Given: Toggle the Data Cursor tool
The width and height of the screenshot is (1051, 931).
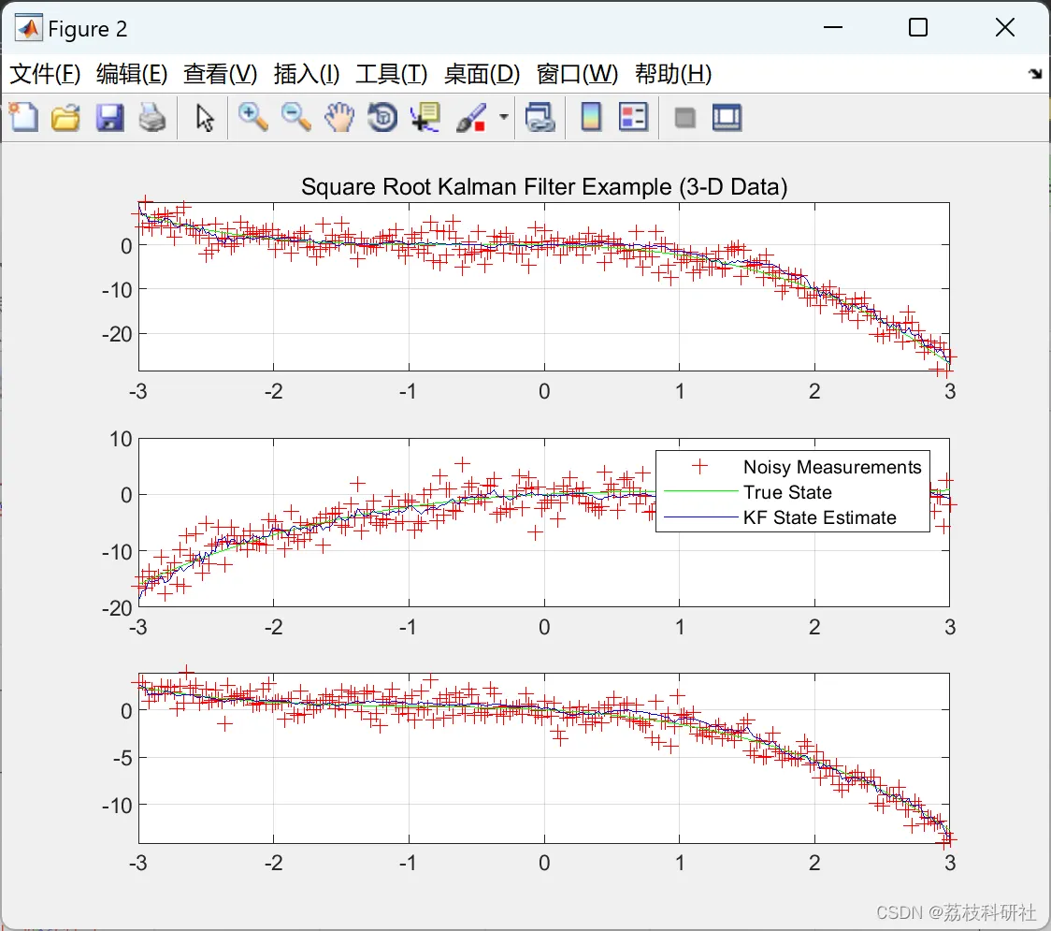Looking at the screenshot, I should coord(425,118).
